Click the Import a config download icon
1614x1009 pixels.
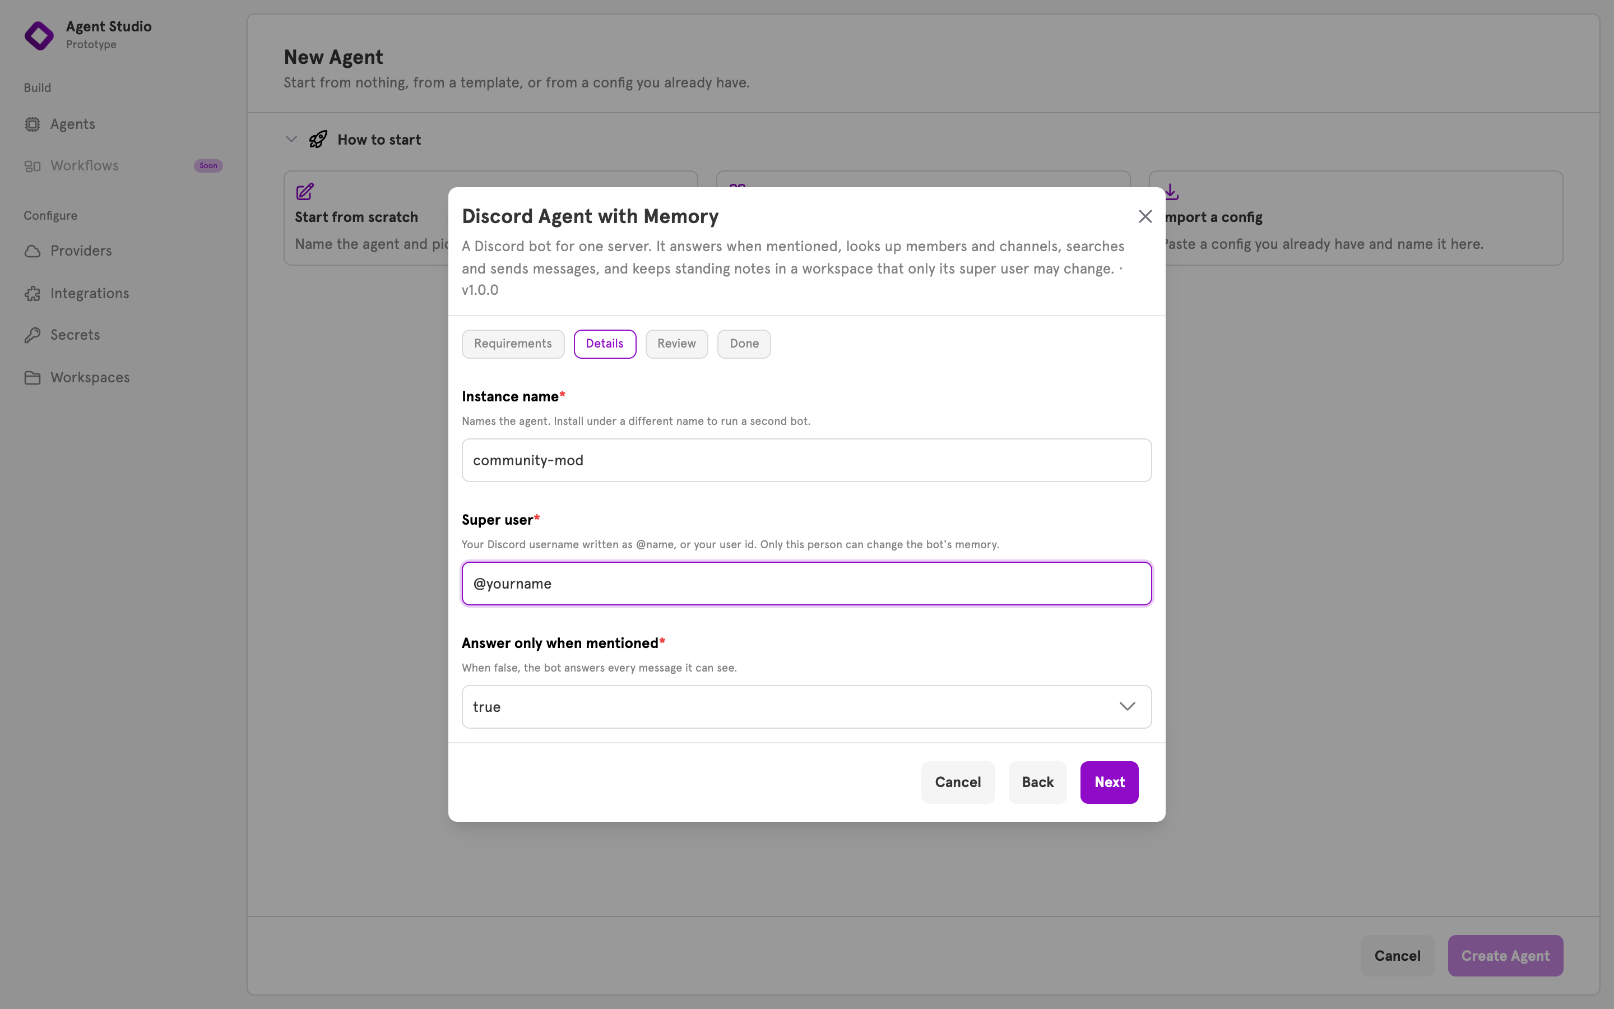coord(1172,192)
